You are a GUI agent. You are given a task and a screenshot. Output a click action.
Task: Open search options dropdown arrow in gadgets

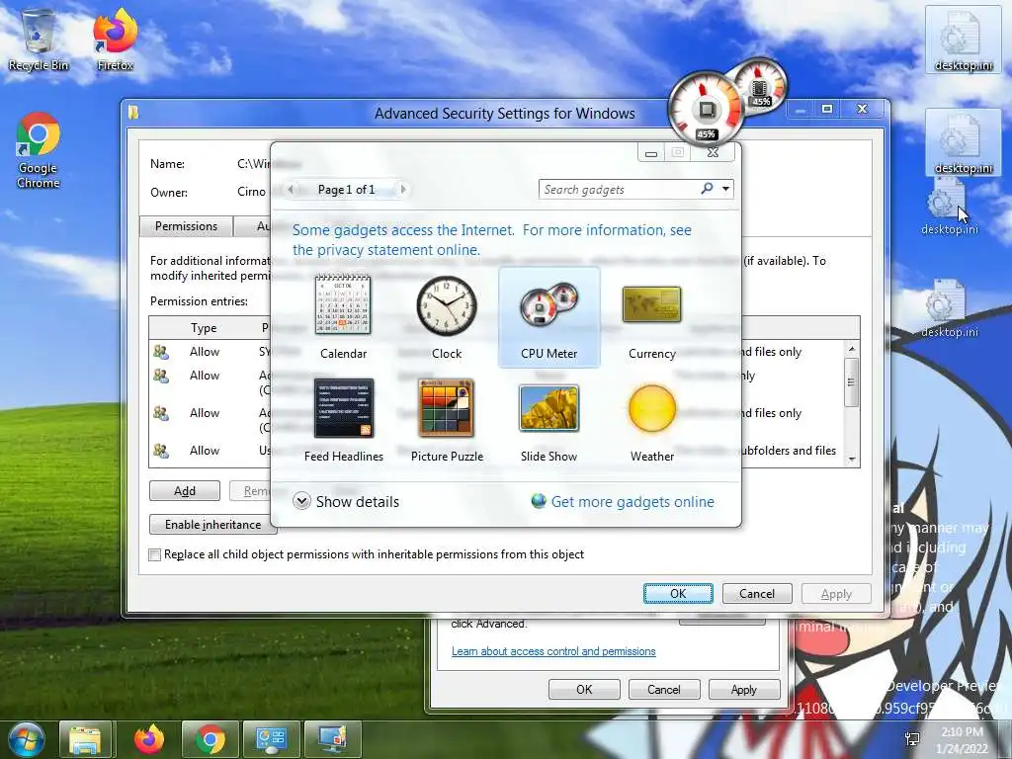click(726, 189)
